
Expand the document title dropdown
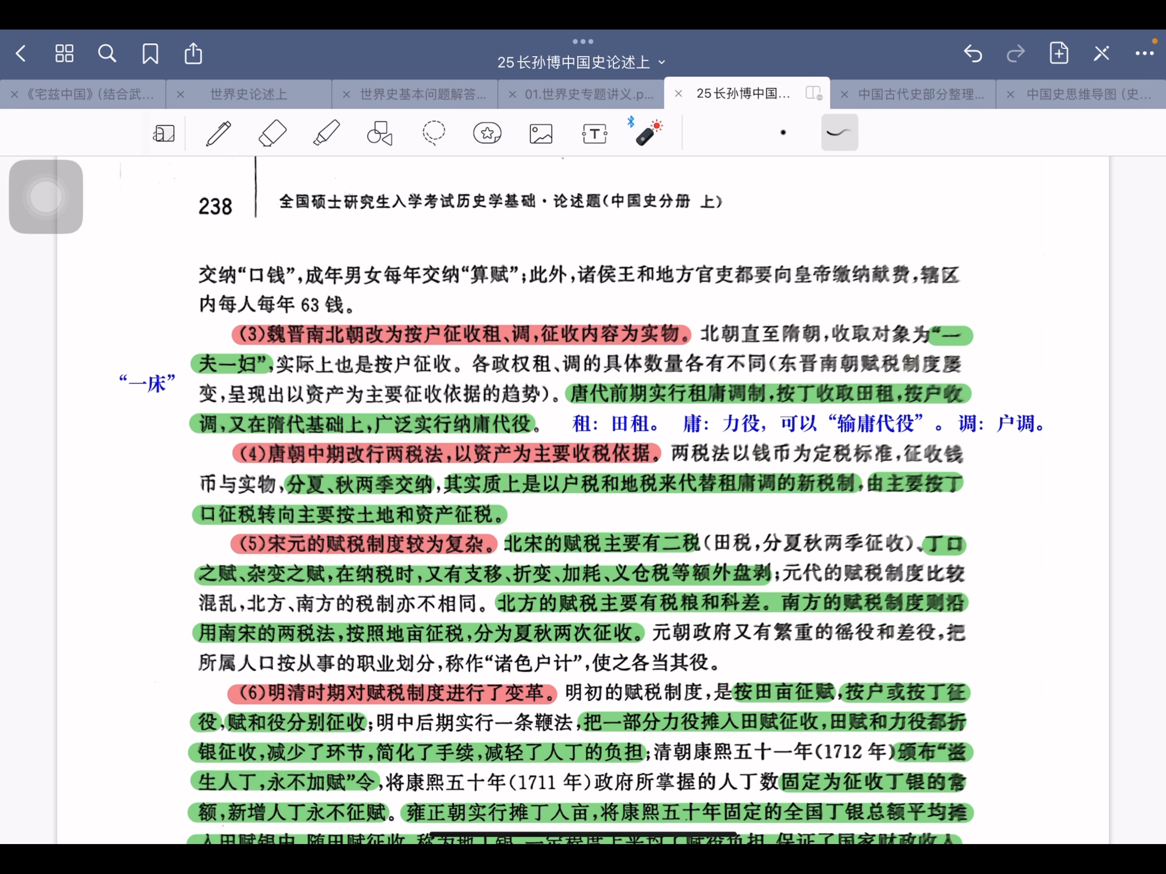662,62
